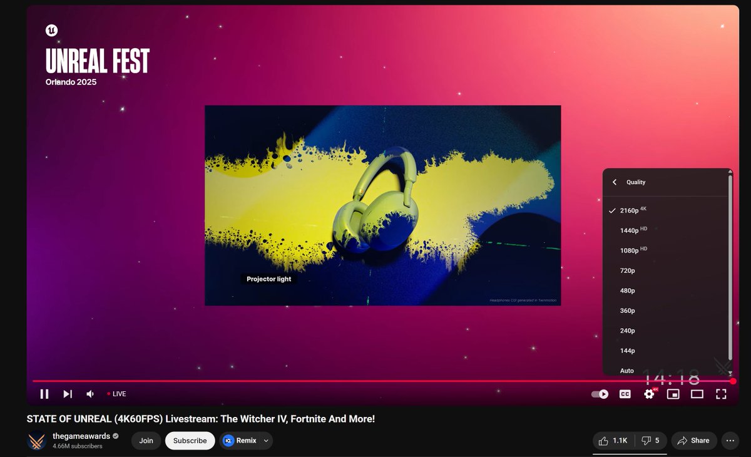Select 1440p HD quality
751x457 pixels.
[x=665, y=230]
